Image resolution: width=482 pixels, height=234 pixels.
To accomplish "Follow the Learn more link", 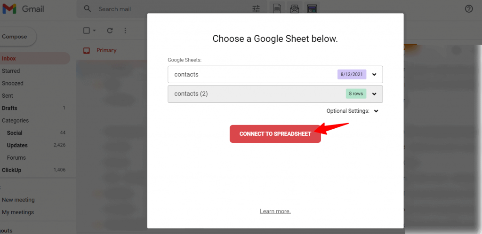I will point(275,211).
